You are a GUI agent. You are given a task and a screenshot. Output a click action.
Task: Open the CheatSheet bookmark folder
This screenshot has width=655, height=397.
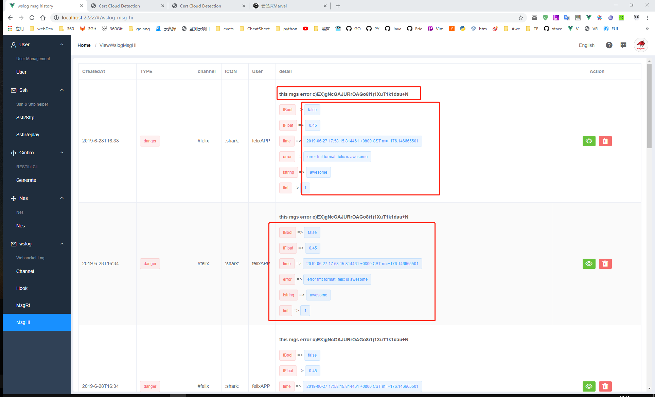click(x=254, y=29)
